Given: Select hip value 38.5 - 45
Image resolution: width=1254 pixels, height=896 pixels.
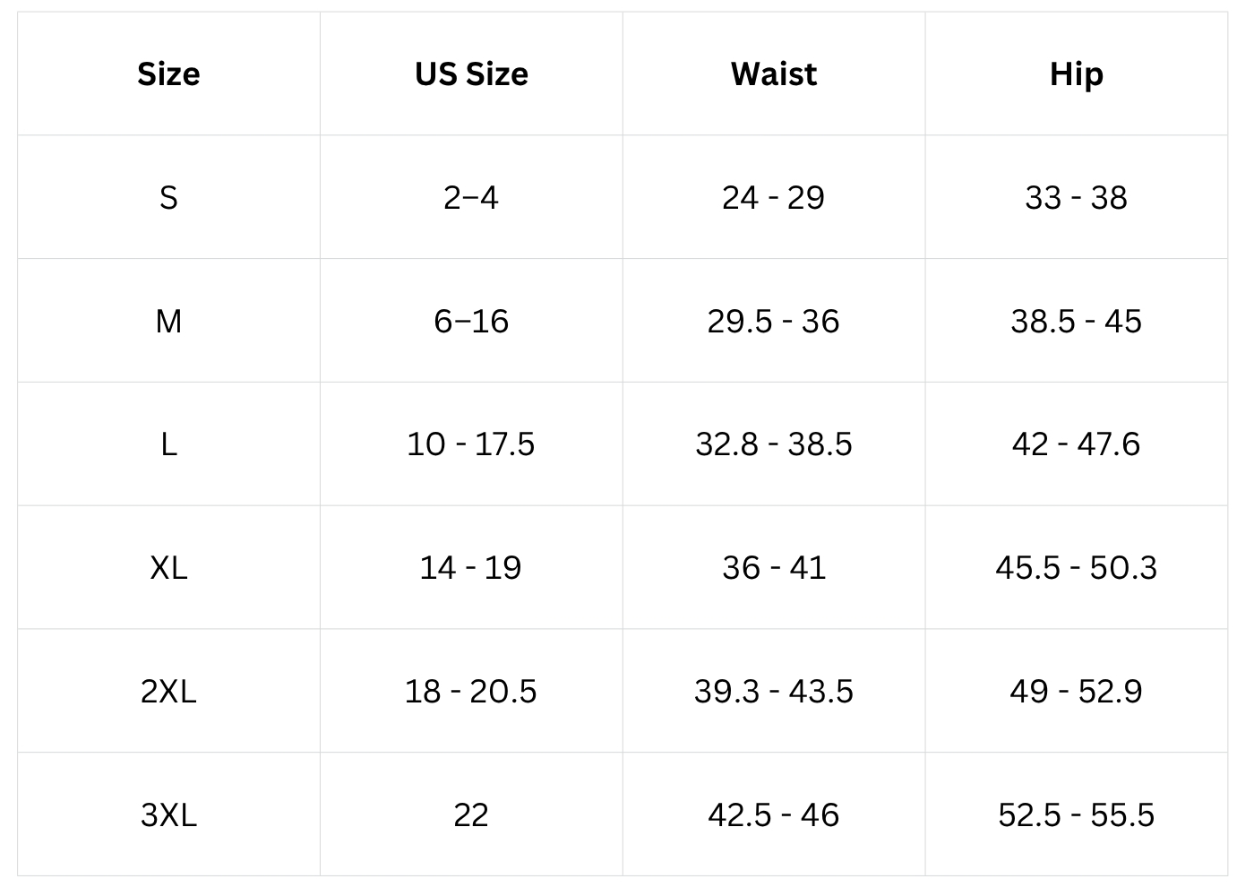Looking at the screenshot, I should click(x=1076, y=321).
